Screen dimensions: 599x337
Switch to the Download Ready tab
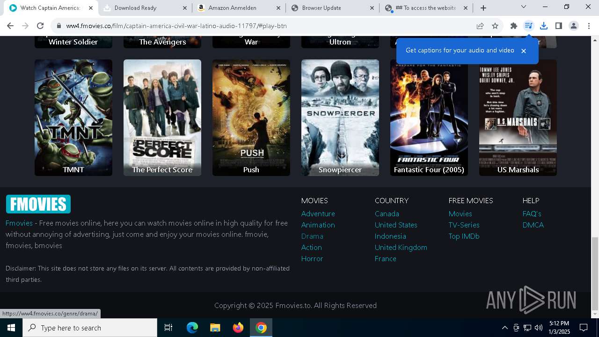click(145, 8)
